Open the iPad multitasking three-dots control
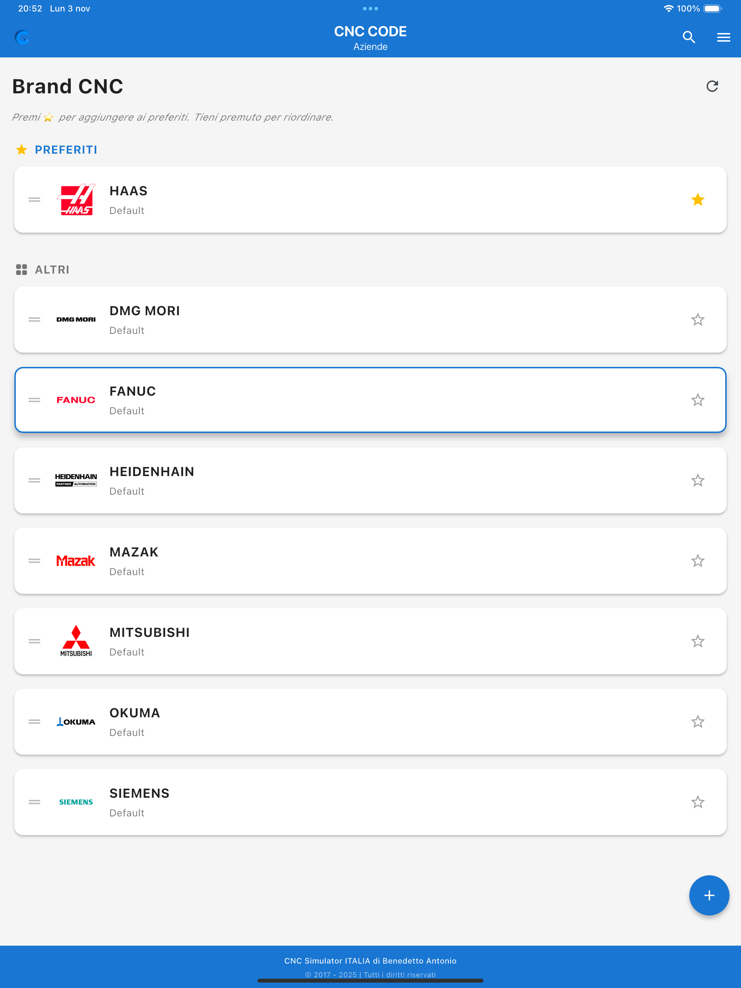 click(370, 9)
